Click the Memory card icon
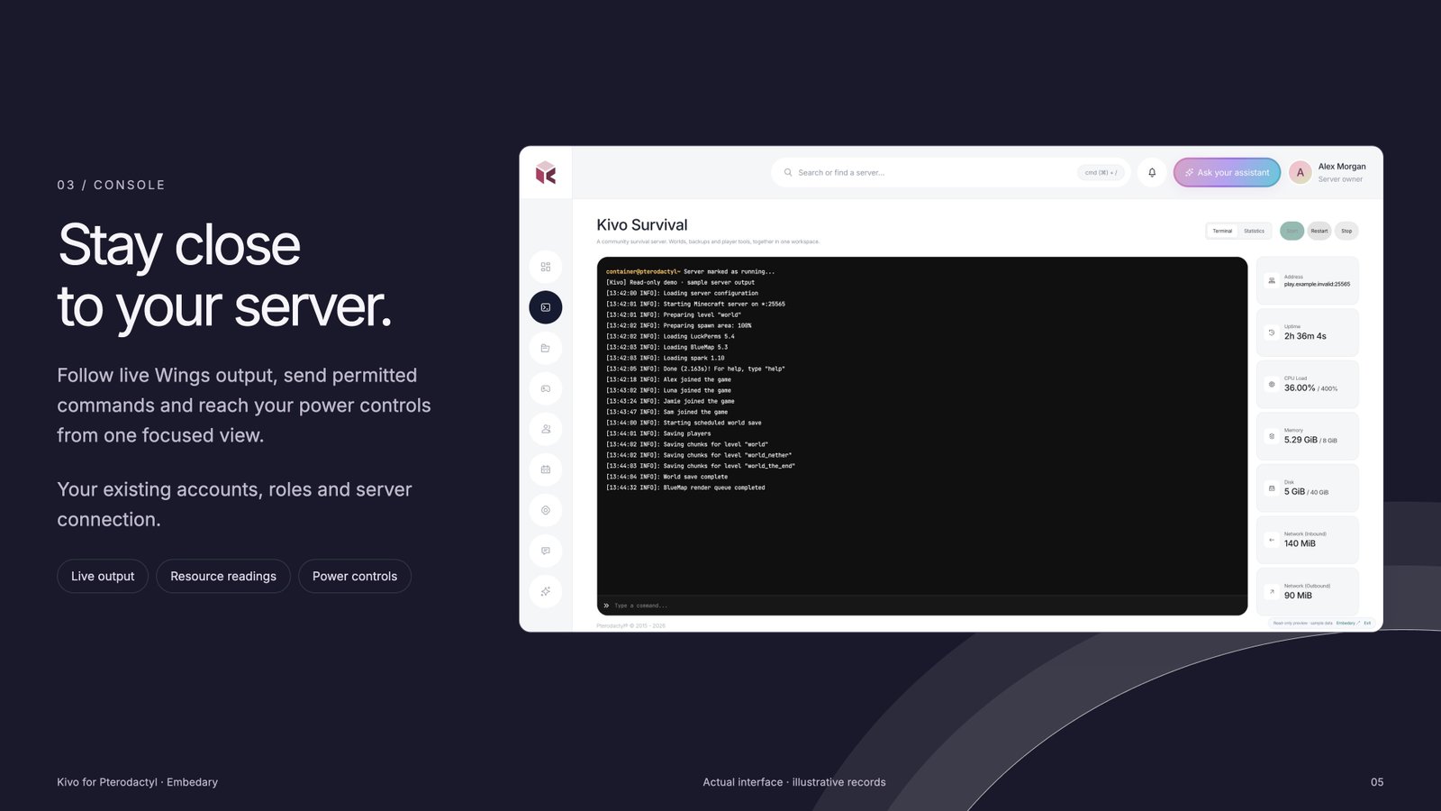Screen dimensions: 1441x811 coord(1272,436)
